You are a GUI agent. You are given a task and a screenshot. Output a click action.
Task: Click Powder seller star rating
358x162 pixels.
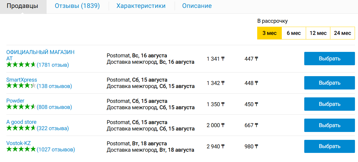21,107
